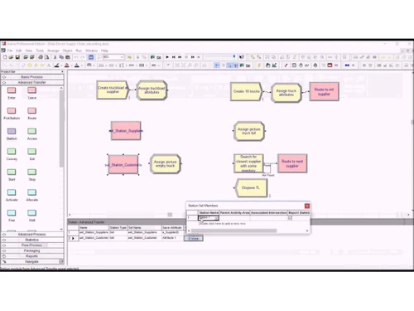Image resolution: width=414 pixels, height=311 pixels.
Task: Select the Route module icon in the panel
Action: click(x=31, y=111)
